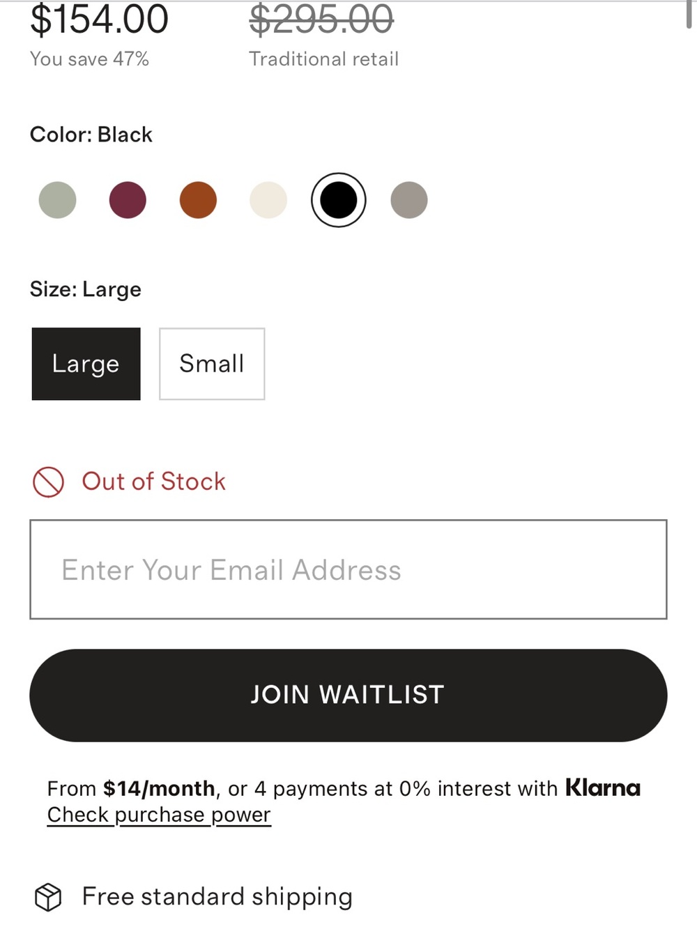Join the waitlist with the button
The width and height of the screenshot is (697, 929).
[348, 696]
